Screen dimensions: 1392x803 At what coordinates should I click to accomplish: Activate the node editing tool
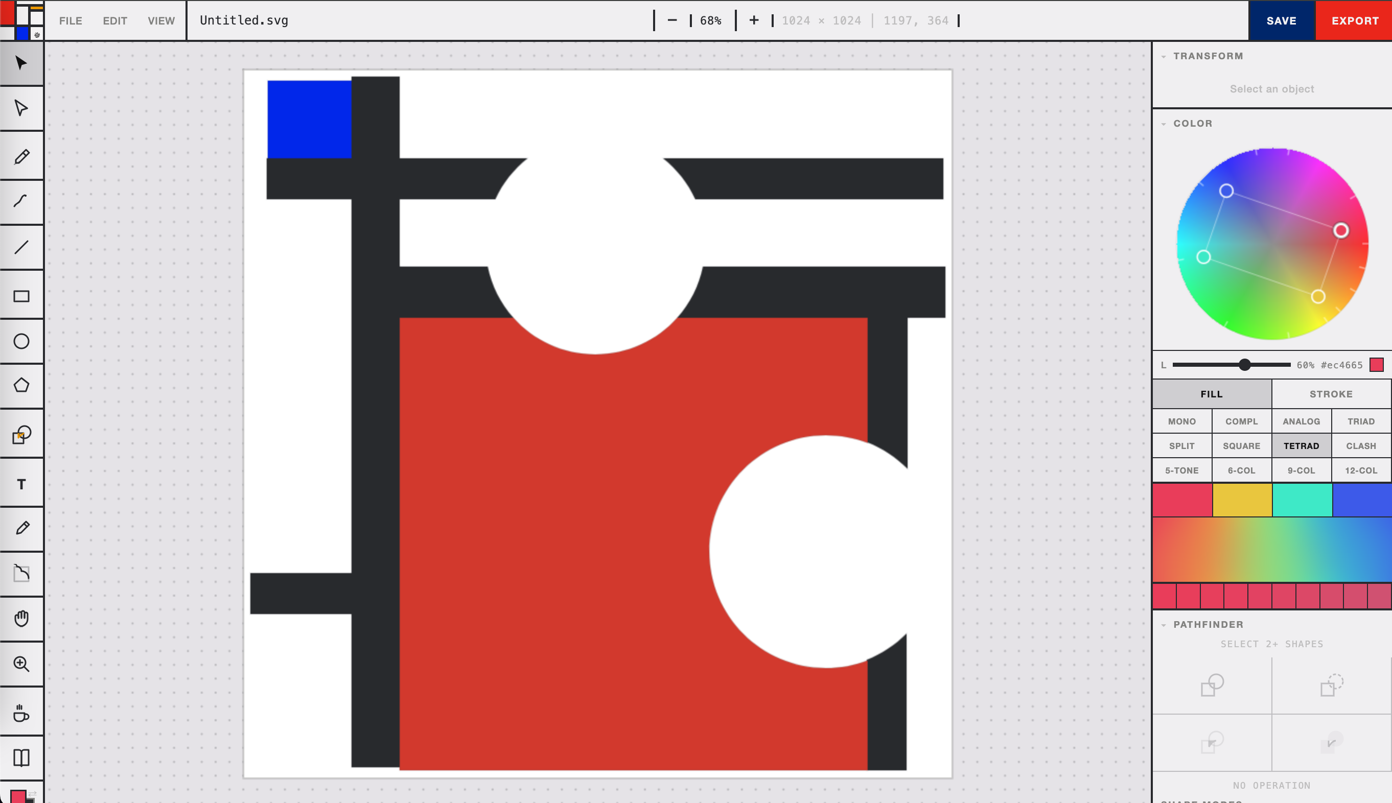pyautogui.click(x=21, y=109)
